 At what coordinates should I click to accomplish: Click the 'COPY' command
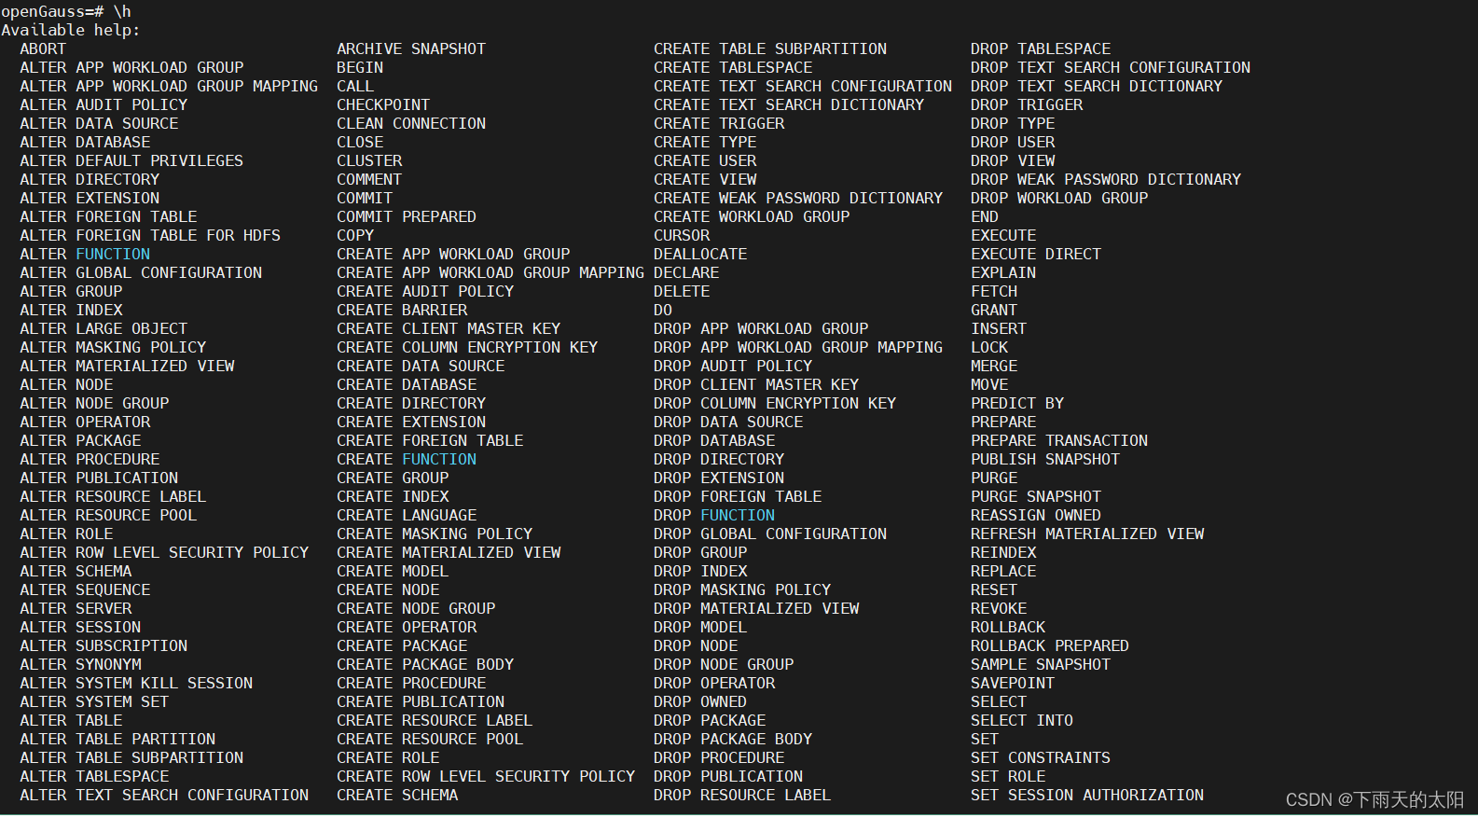(355, 235)
